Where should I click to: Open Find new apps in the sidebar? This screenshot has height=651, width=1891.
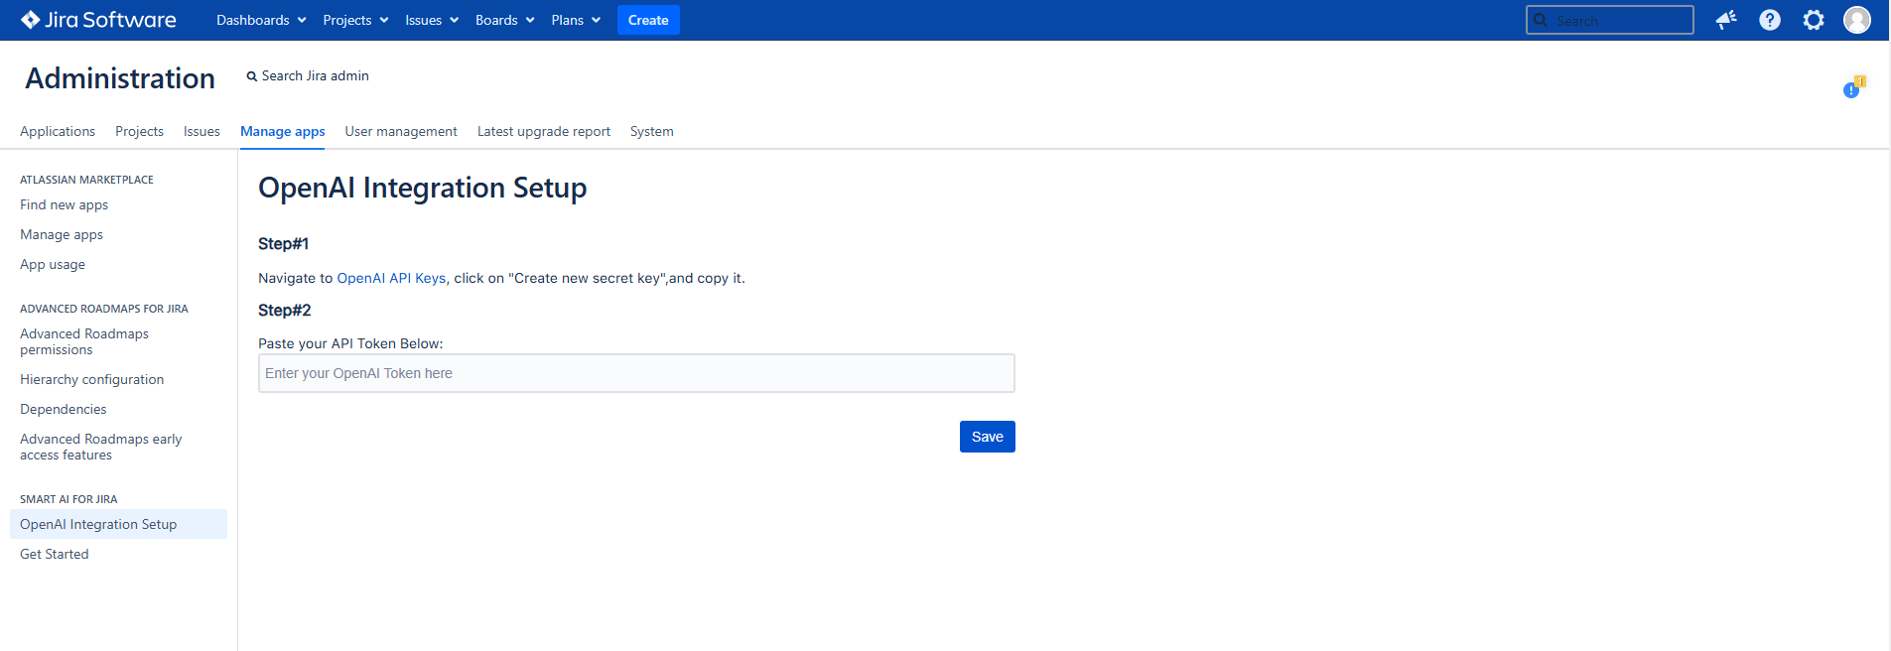click(65, 204)
